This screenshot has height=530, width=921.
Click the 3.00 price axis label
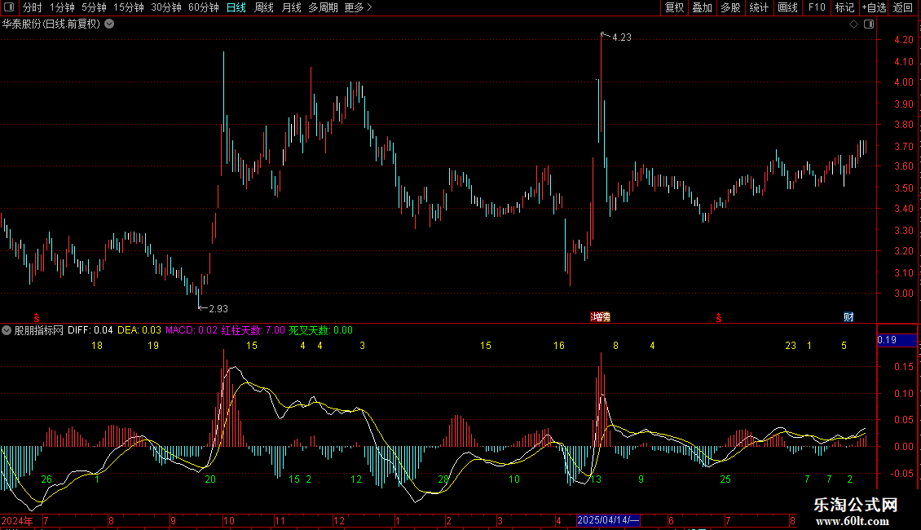click(903, 294)
